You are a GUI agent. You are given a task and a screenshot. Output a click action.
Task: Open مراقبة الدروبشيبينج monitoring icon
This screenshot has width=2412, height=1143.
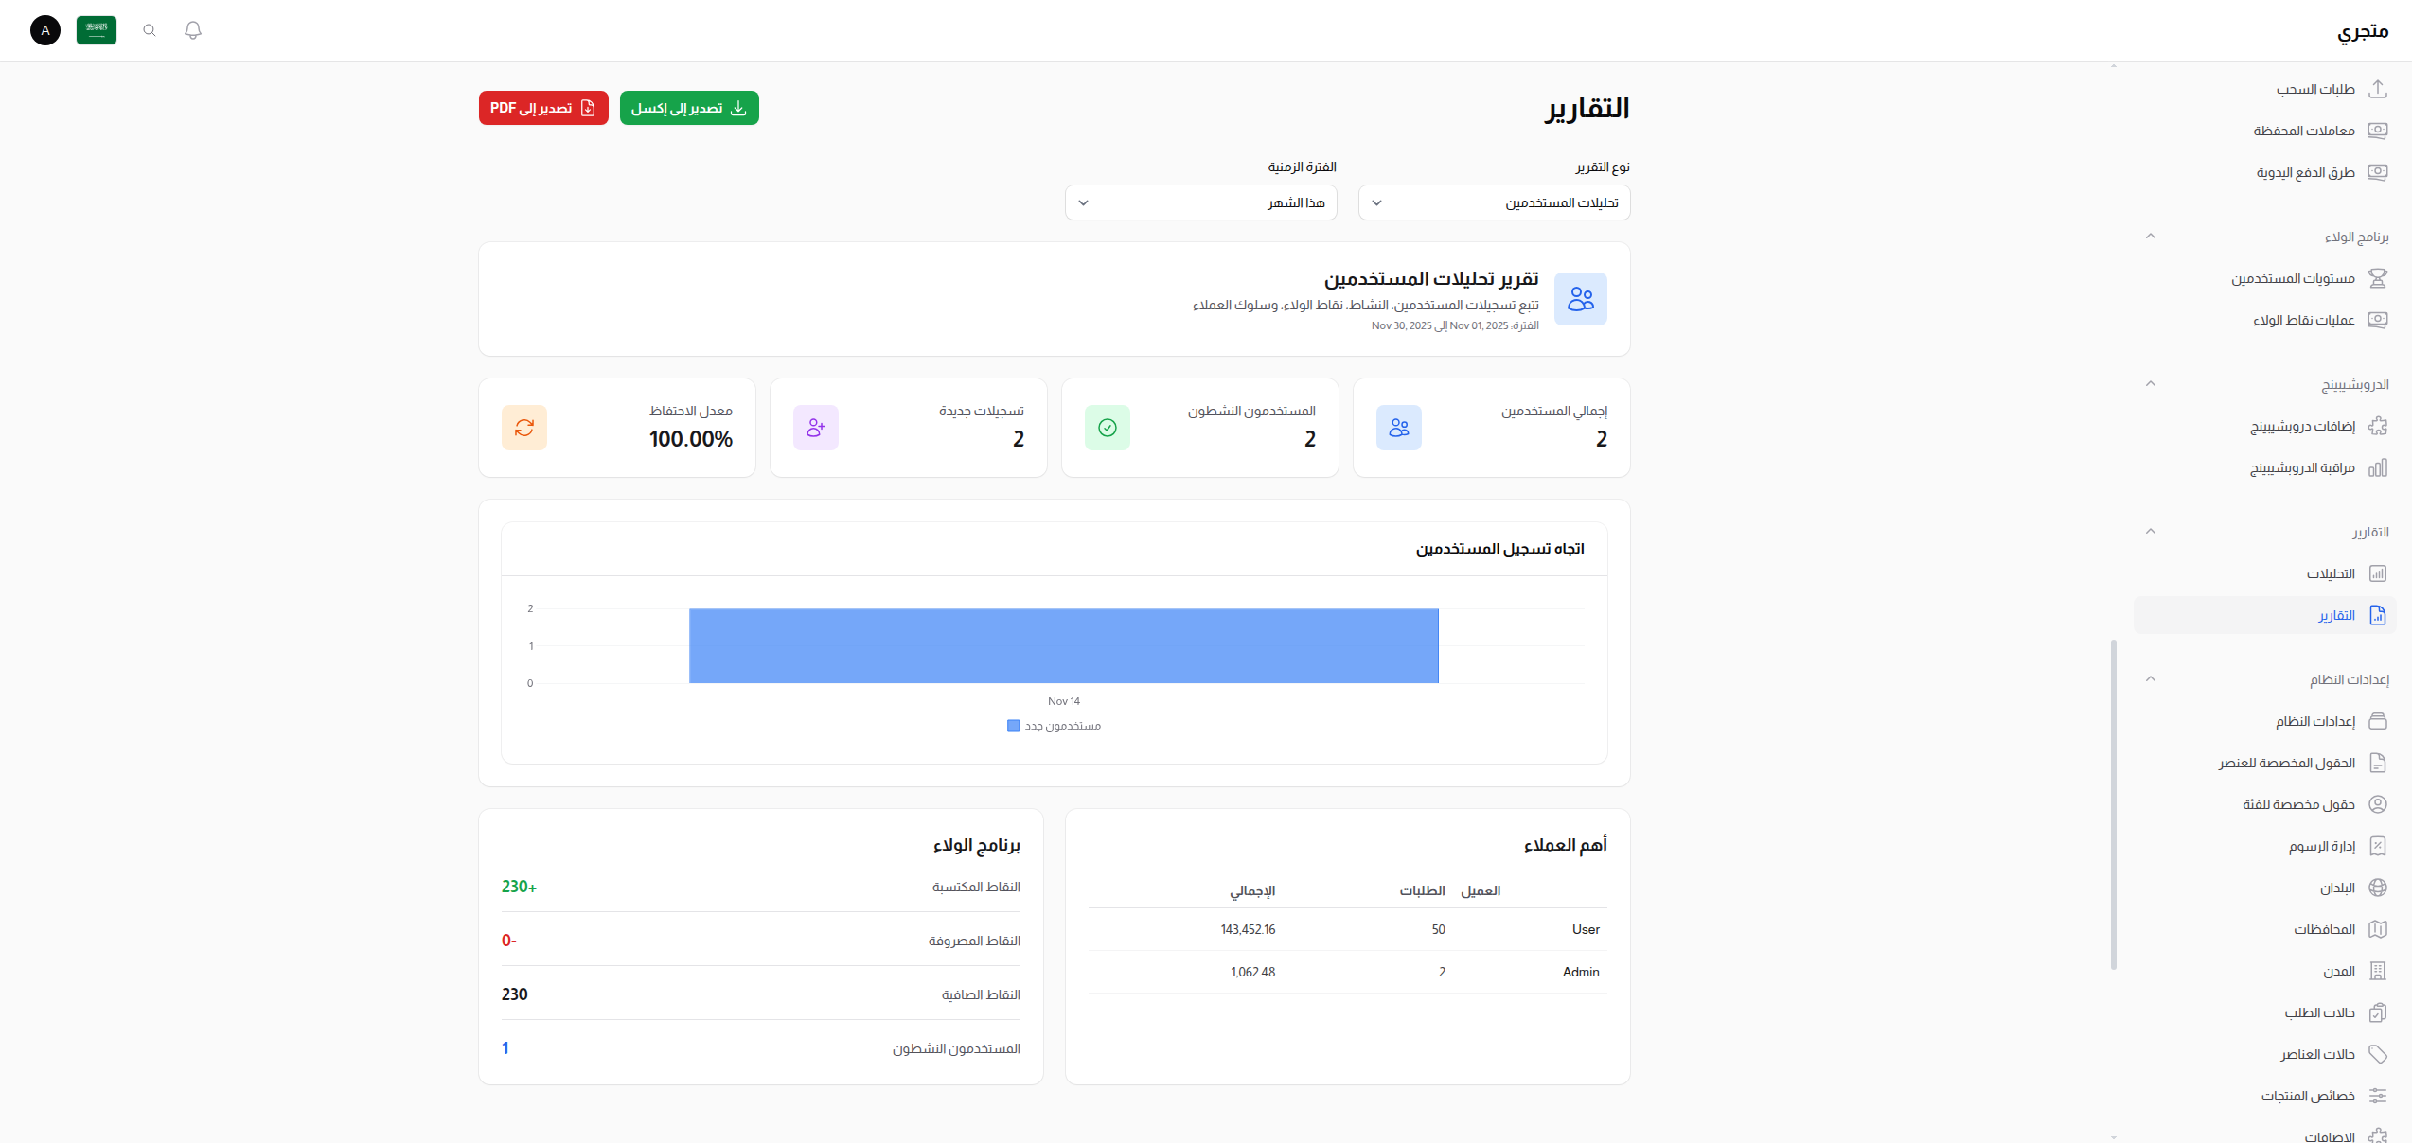coord(2380,467)
